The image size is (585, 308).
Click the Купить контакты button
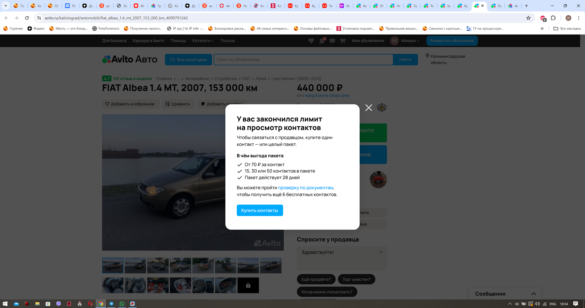(260, 210)
